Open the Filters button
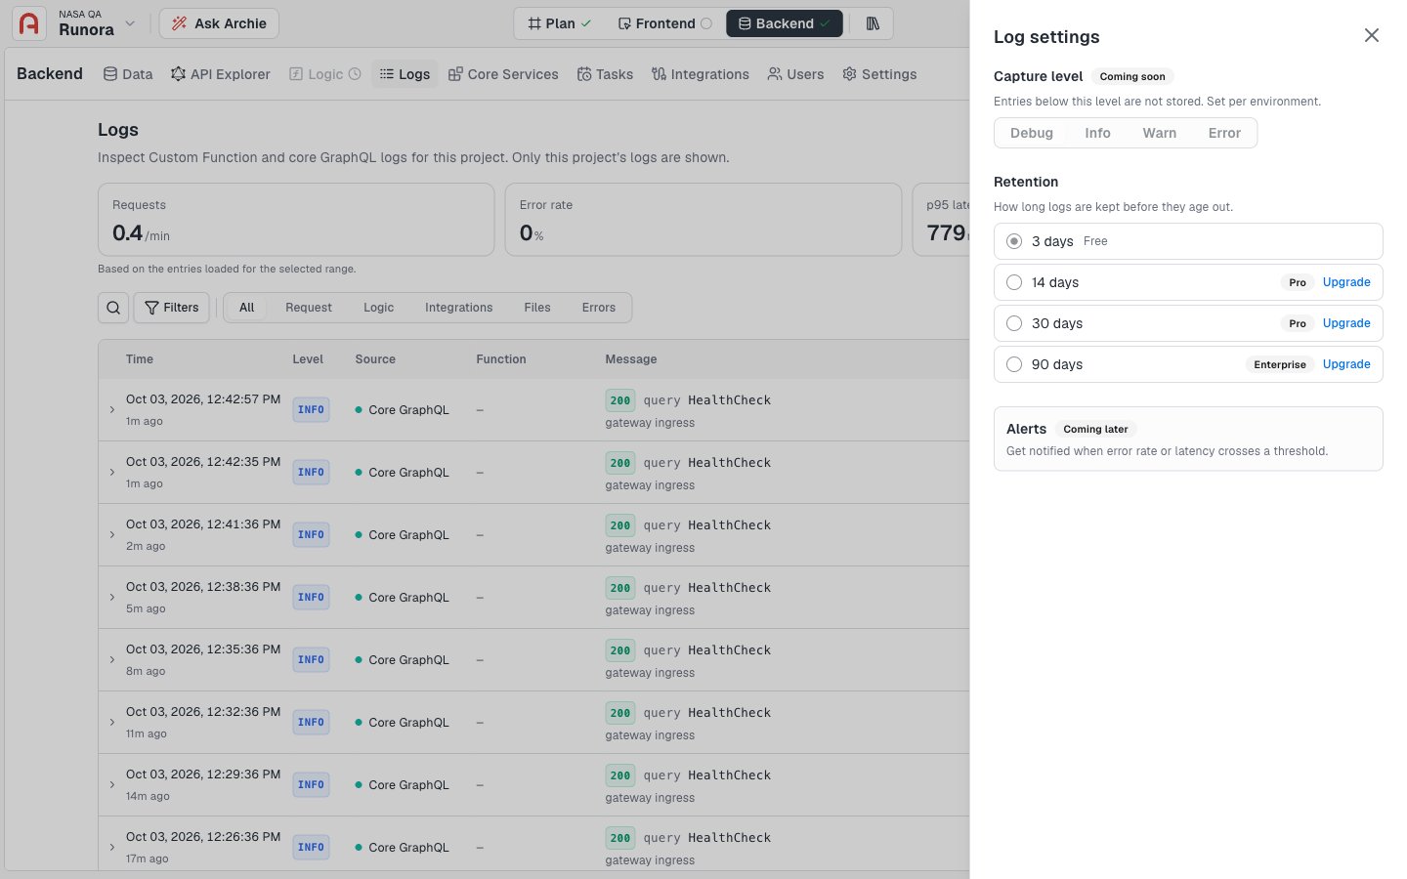The height and width of the screenshot is (879, 1407). pyautogui.click(x=172, y=308)
